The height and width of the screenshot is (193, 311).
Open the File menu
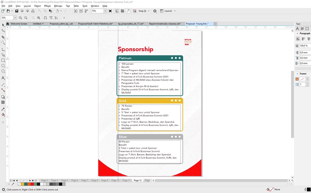click(x=3, y=6)
